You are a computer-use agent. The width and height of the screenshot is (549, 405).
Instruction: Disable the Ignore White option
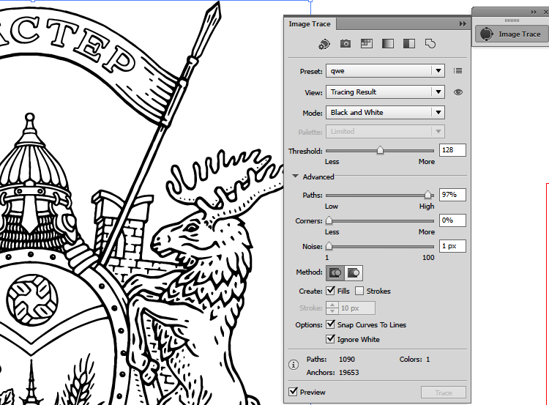331,340
